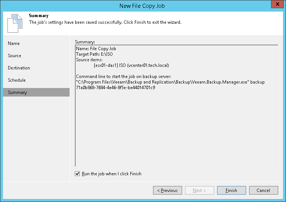Go to the Name wizard step
This screenshot has width=286, height=202.
click(x=14, y=43)
